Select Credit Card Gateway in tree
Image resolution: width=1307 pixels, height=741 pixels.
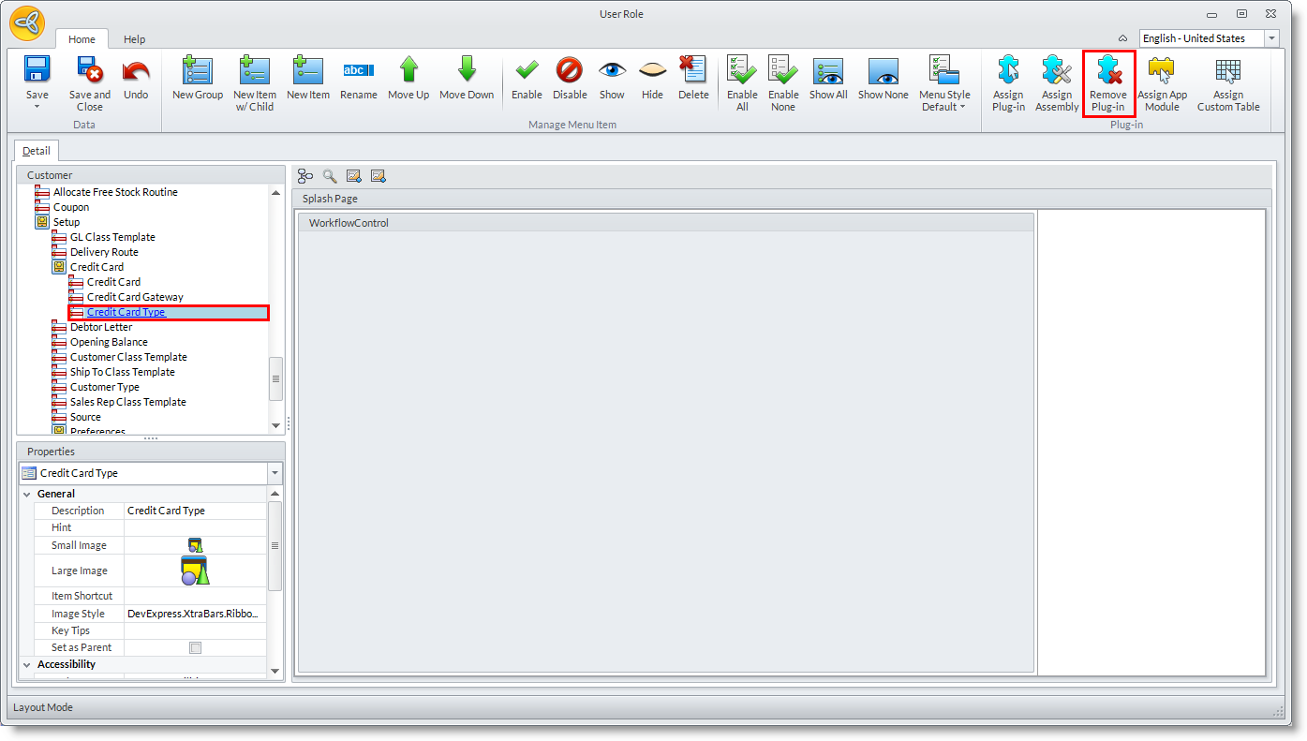135,297
